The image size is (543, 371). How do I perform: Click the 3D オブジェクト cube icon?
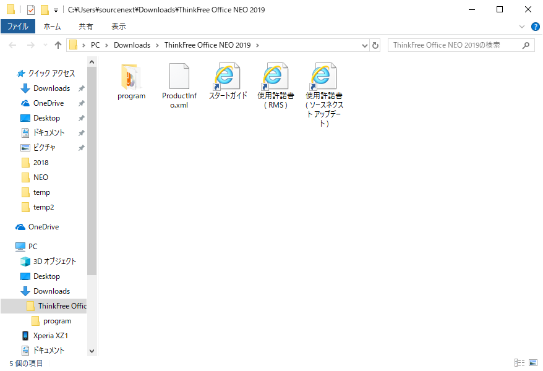click(25, 262)
